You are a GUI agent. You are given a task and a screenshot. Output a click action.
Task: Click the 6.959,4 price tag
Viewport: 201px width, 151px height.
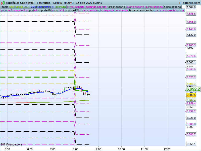191,103
